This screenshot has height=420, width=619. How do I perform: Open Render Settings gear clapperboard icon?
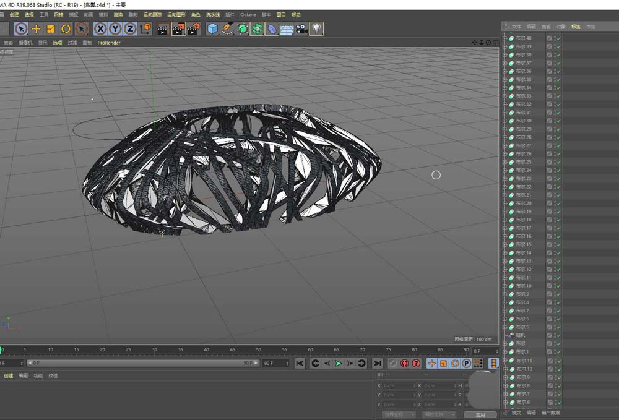tap(193, 29)
